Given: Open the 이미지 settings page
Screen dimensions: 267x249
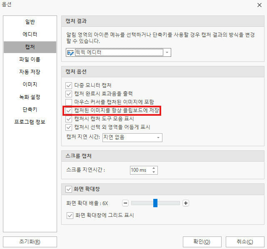Looking at the screenshot, I should [x=30, y=84].
